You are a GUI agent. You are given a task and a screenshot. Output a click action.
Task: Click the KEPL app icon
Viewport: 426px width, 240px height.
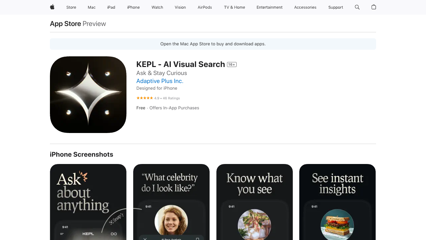pyautogui.click(x=88, y=95)
